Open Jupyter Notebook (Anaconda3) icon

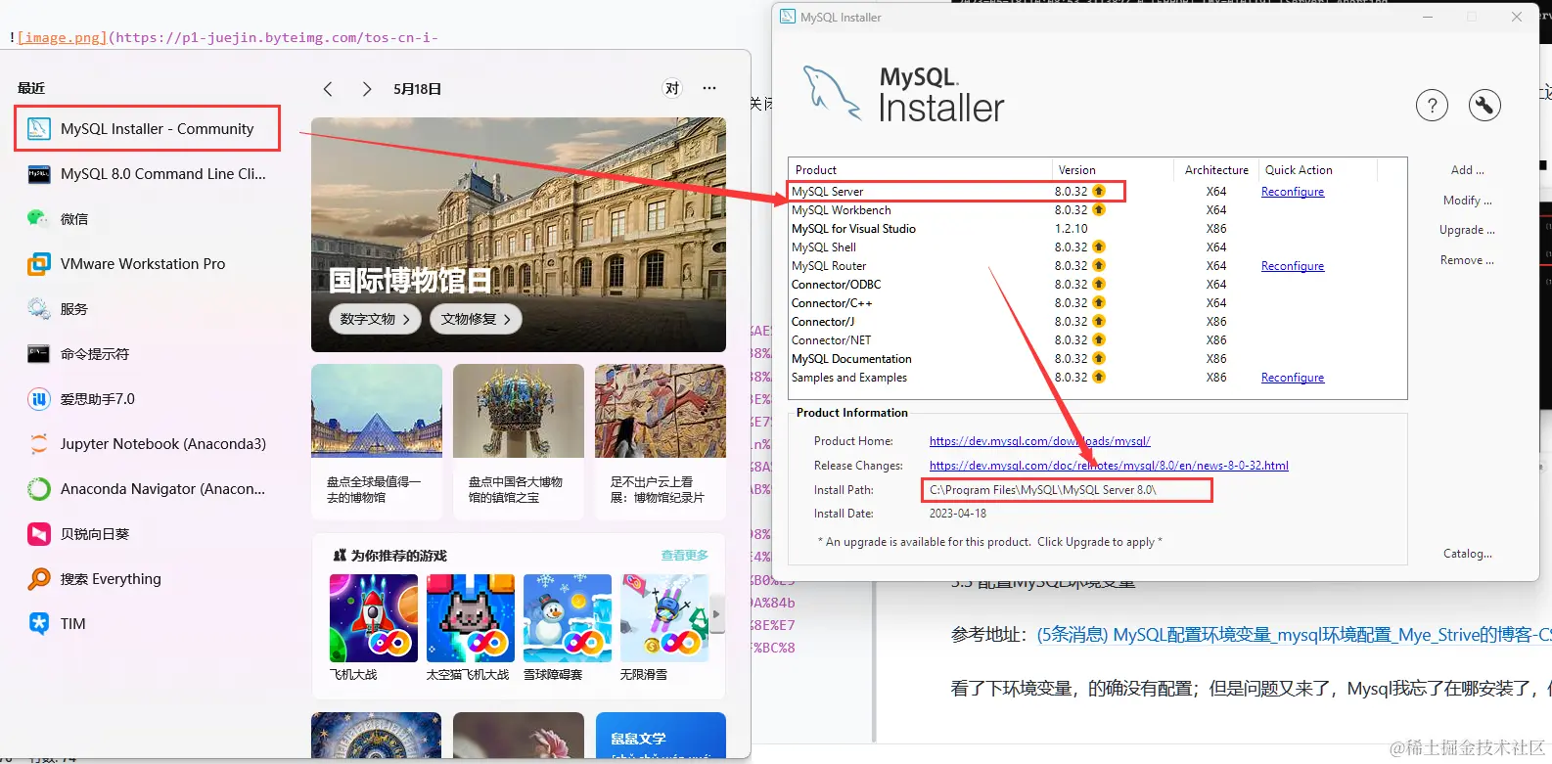coord(39,444)
